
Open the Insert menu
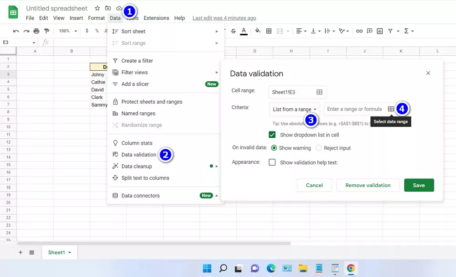pyautogui.click(x=76, y=18)
